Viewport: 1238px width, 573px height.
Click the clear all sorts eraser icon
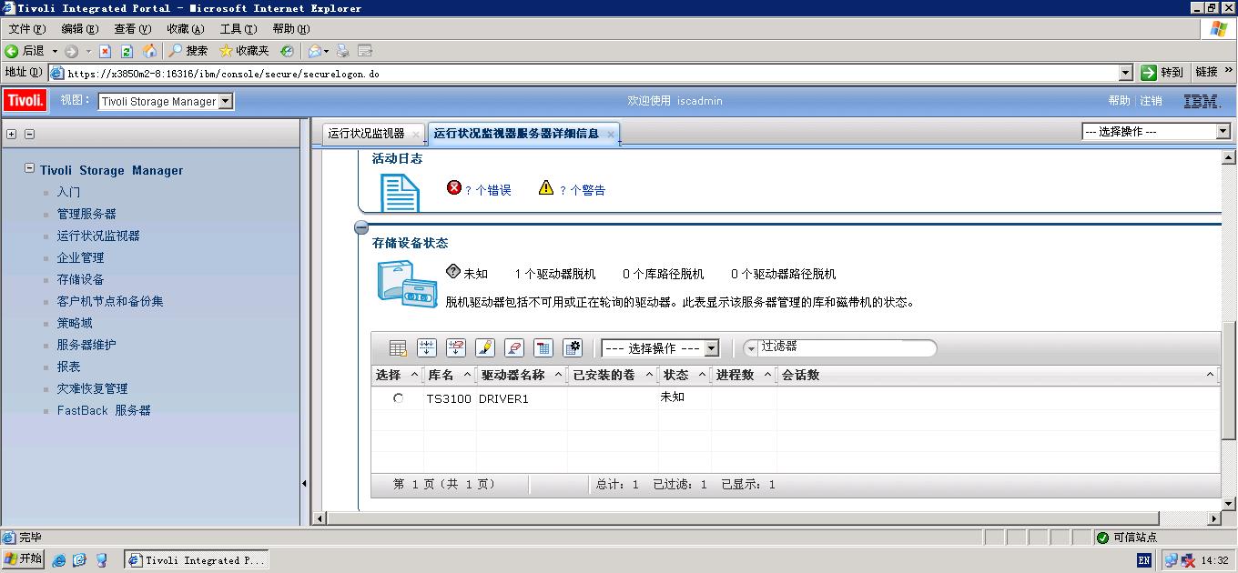514,347
